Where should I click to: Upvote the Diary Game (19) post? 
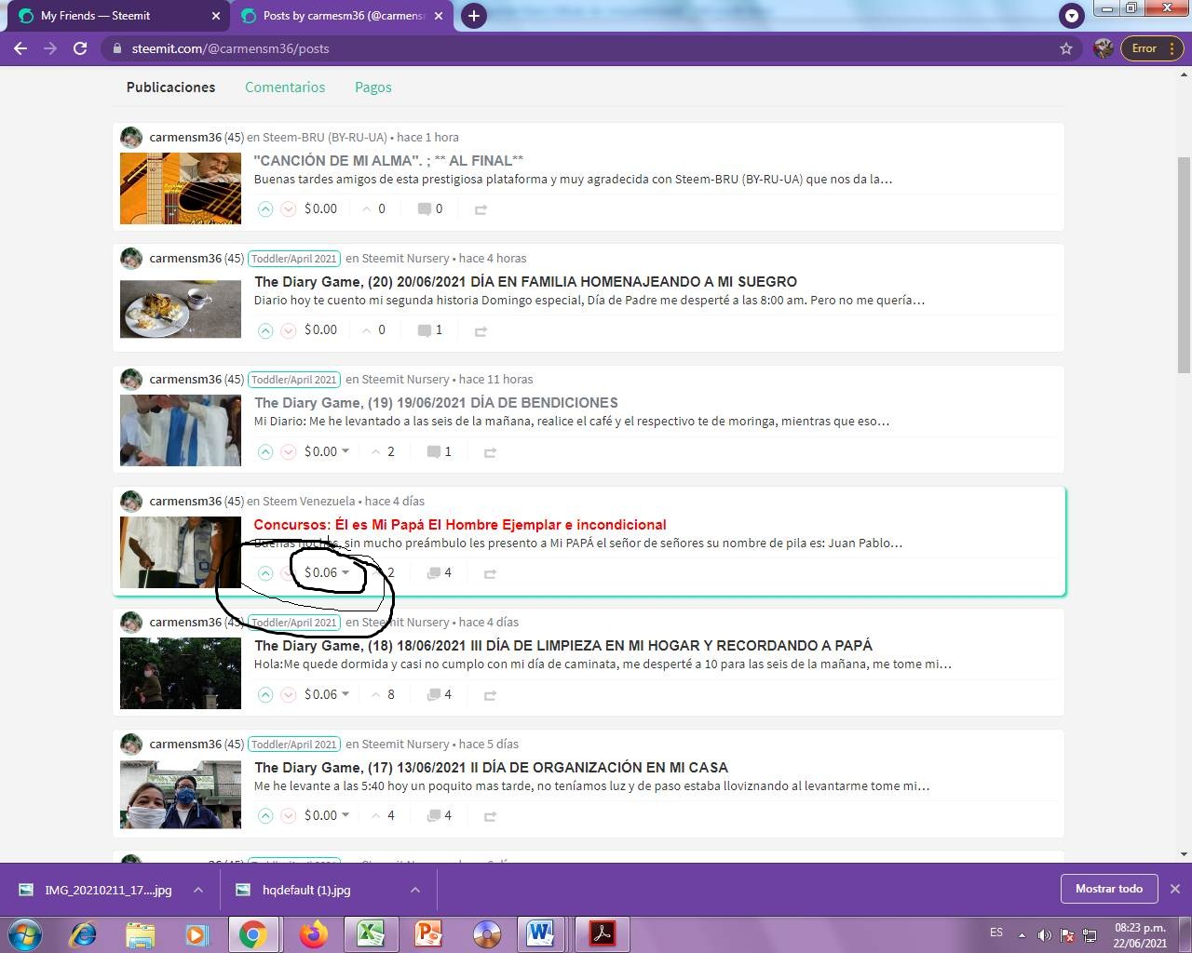pos(265,452)
